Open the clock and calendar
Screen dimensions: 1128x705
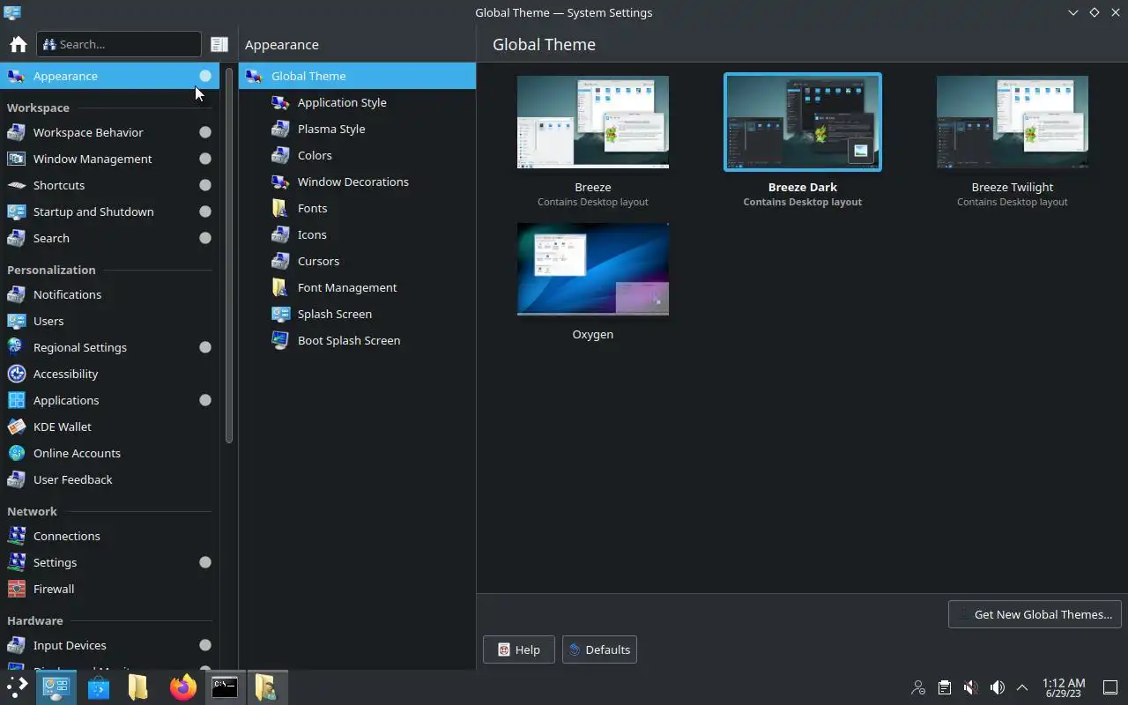coord(1064,687)
